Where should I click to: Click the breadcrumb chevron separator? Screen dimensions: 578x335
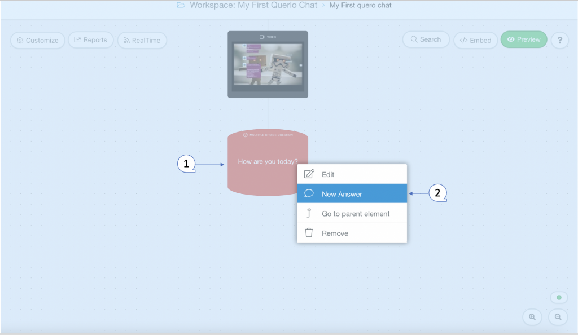(x=323, y=5)
